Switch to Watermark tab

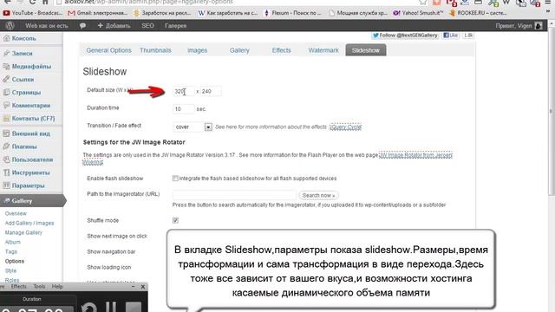click(323, 50)
